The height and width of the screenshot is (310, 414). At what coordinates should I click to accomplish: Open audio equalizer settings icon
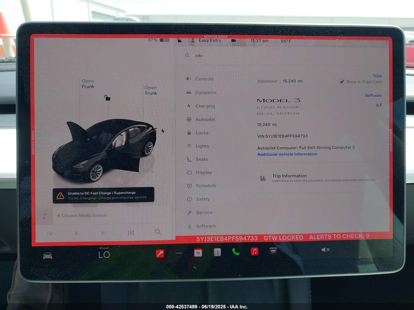pos(131,232)
